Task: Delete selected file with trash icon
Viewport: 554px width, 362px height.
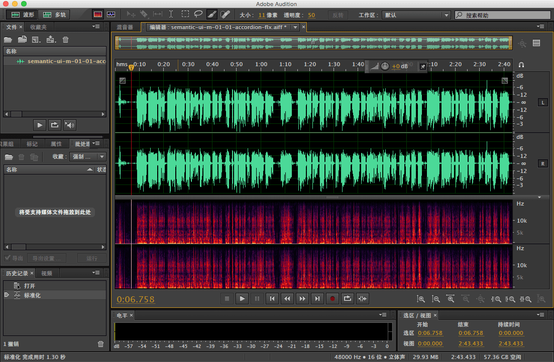Action: coord(66,40)
